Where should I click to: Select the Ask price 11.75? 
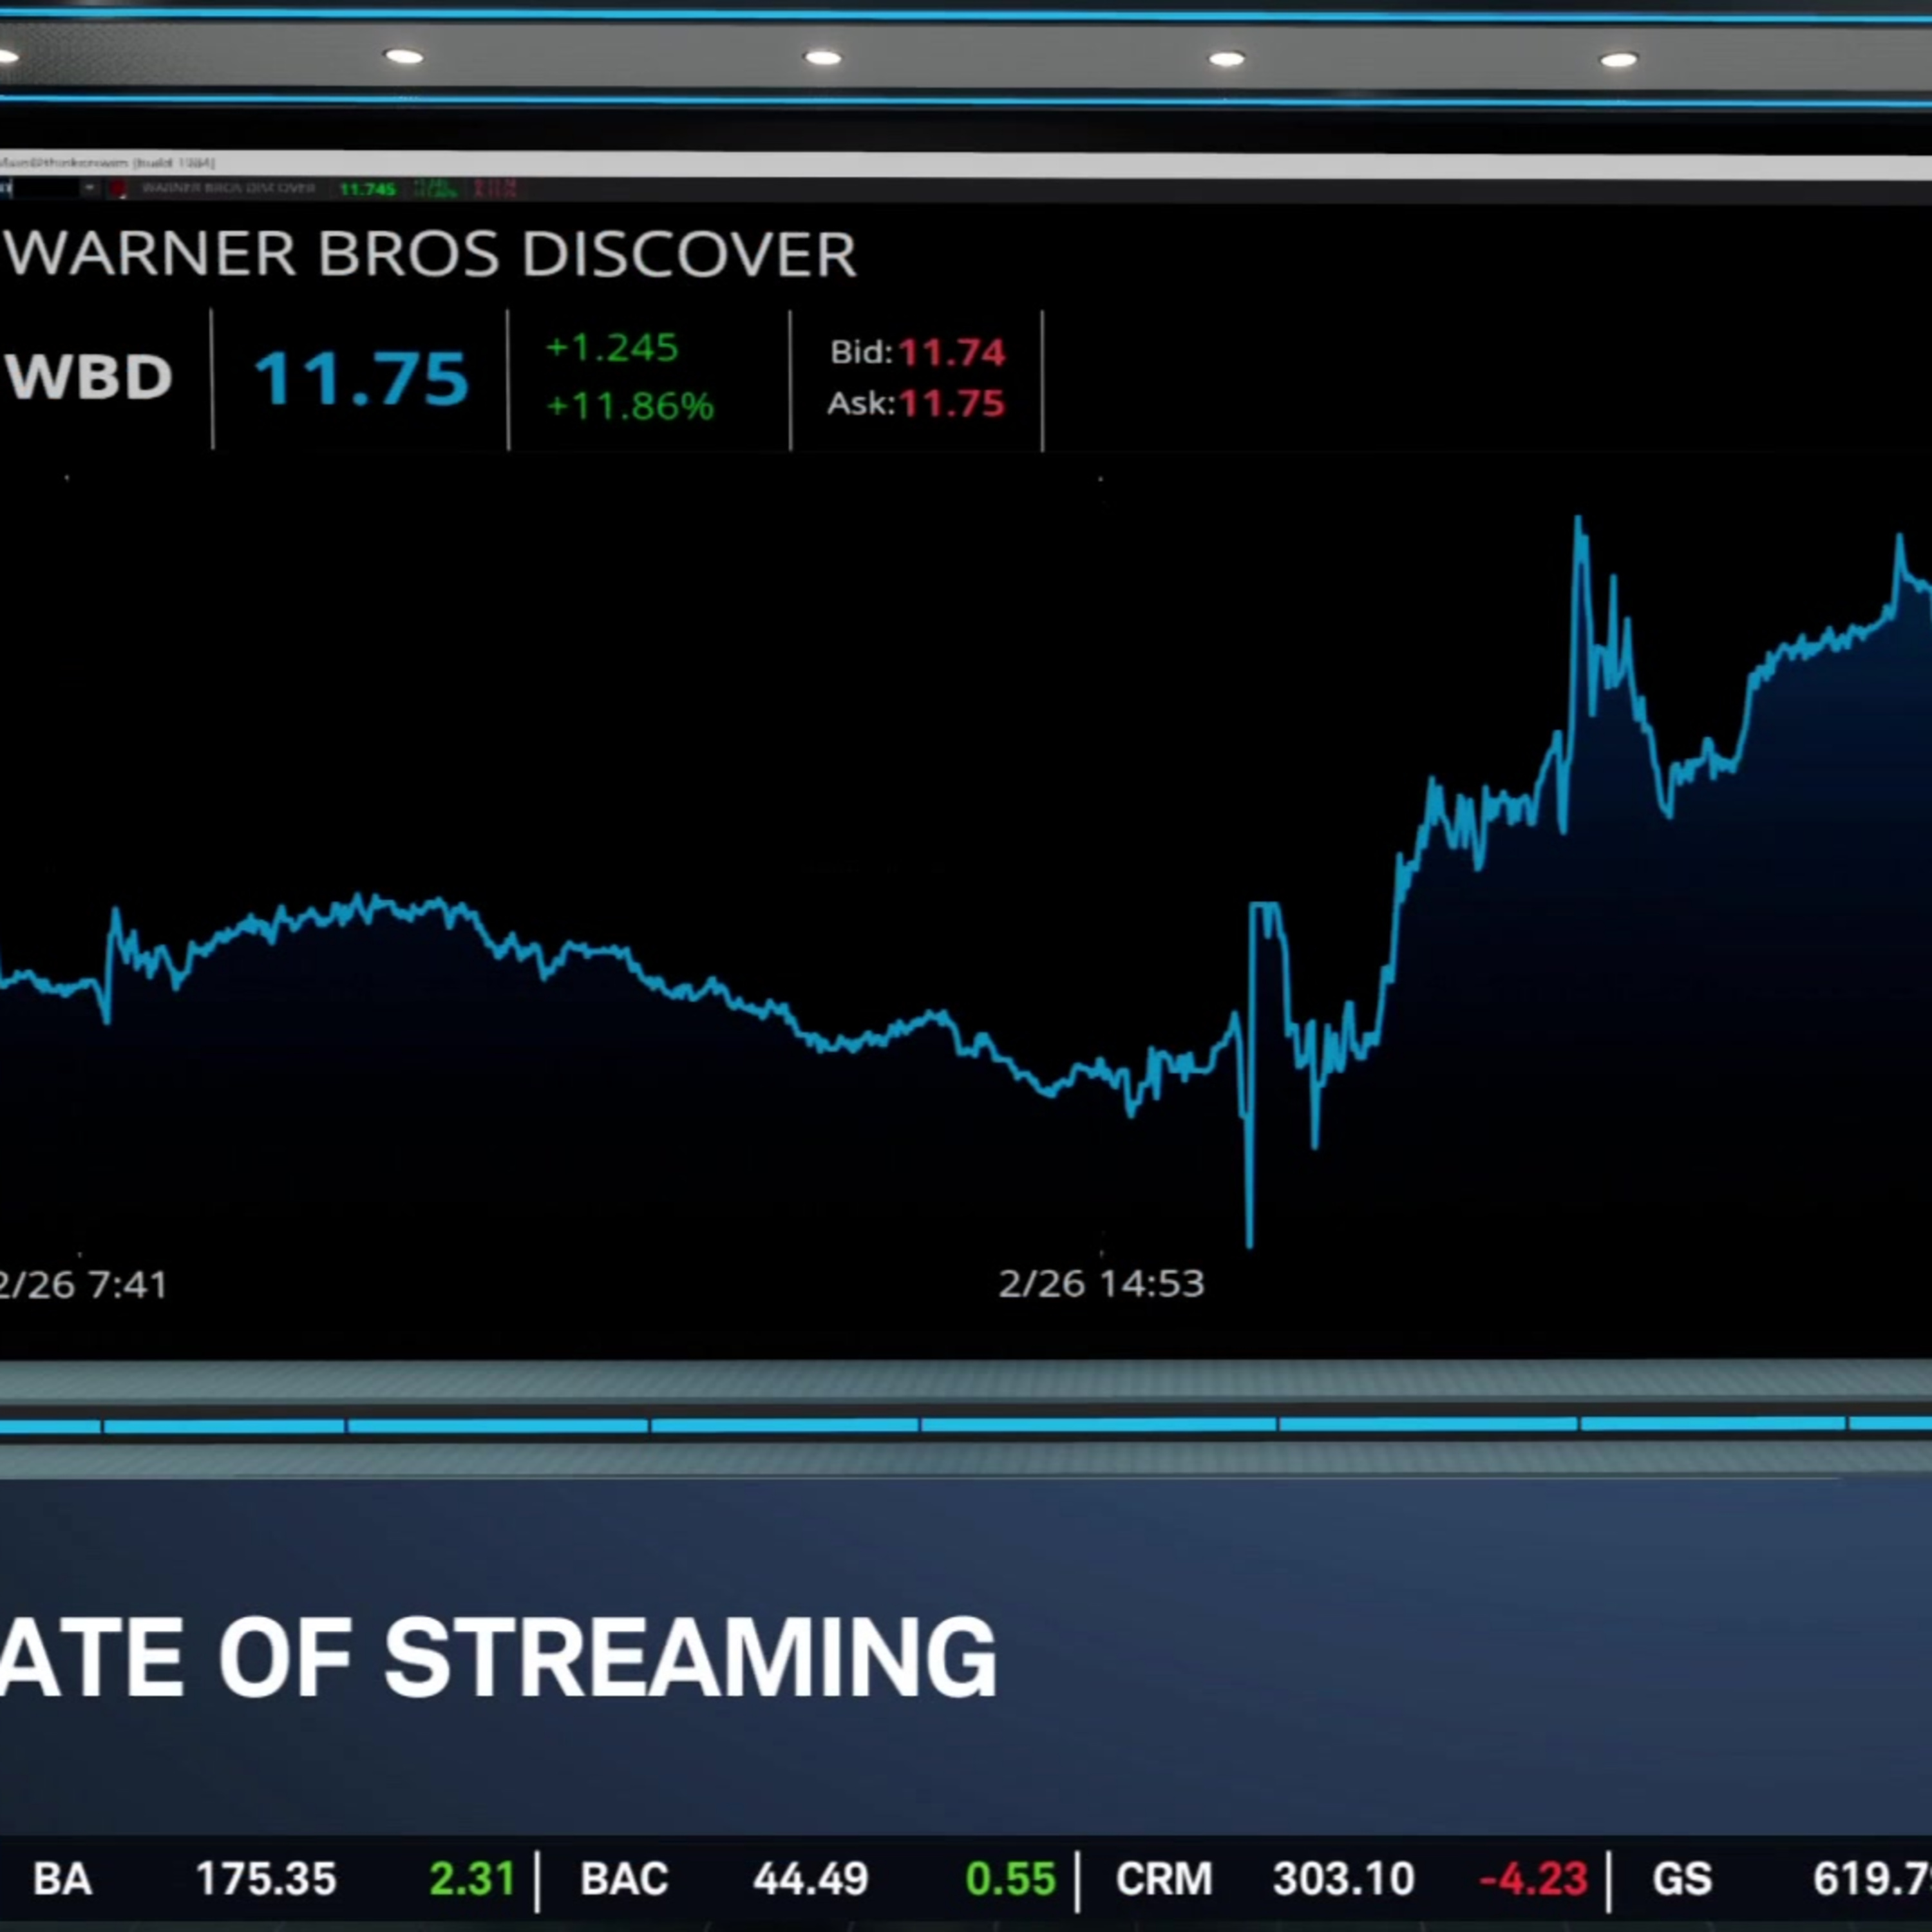(951, 403)
